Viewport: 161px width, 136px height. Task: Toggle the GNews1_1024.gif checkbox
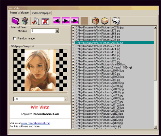[x=73, y=67]
